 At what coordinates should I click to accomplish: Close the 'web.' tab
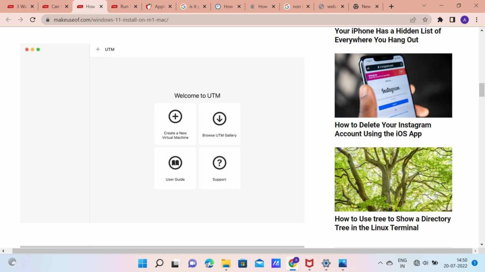tap(342, 7)
